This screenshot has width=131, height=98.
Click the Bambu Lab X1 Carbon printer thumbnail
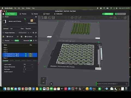point(4,22)
